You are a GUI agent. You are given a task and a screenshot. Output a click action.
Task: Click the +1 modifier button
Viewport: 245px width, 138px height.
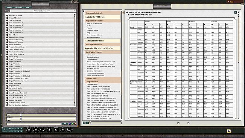tap(10, 129)
